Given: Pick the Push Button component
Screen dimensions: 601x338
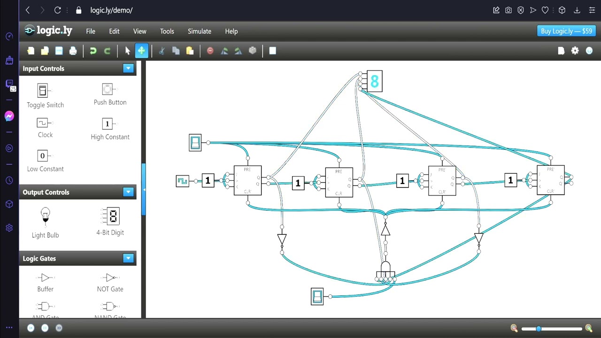Looking at the screenshot, I should pyautogui.click(x=110, y=94).
